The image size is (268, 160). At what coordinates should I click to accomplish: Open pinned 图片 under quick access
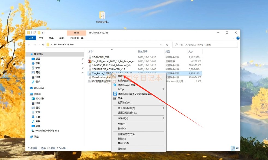click(38, 73)
